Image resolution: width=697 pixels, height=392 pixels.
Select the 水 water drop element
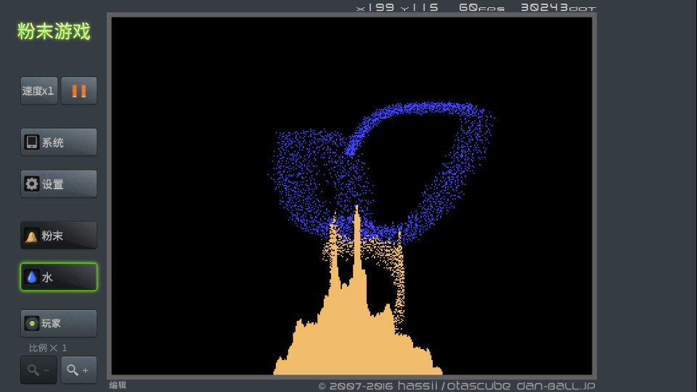tap(58, 277)
